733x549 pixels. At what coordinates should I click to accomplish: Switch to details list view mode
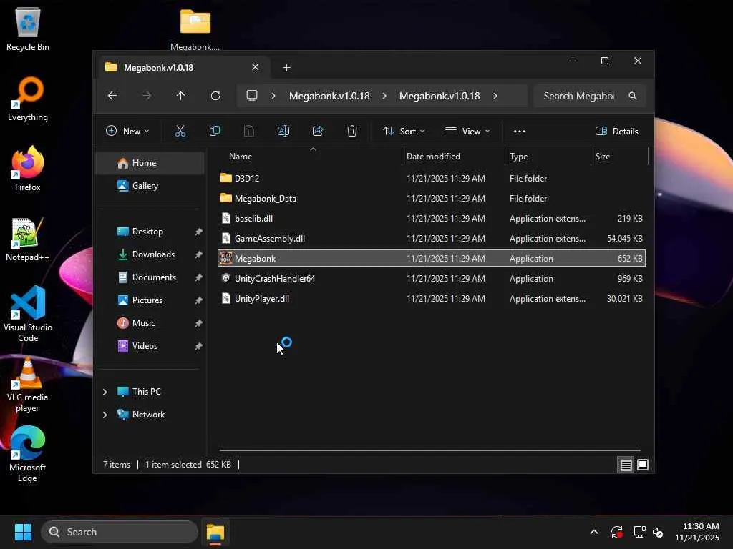pos(626,465)
